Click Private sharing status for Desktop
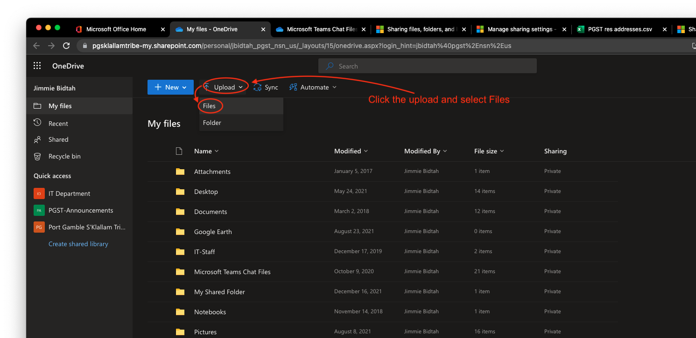696x338 pixels. [553, 191]
